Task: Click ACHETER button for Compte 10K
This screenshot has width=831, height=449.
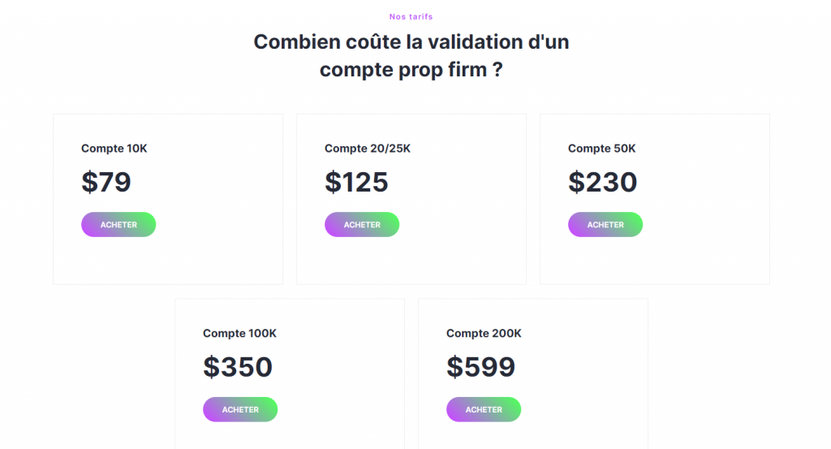Action: coord(118,225)
